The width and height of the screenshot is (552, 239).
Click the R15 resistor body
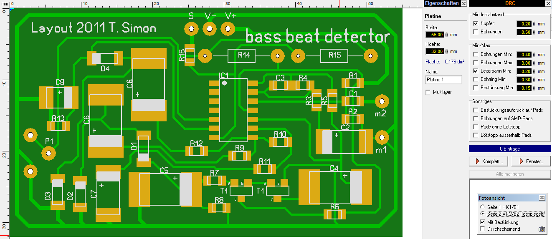[x=334, y=55]
